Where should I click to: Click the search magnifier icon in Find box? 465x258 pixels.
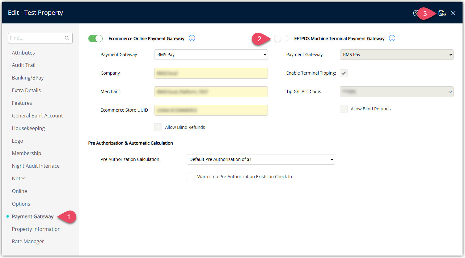click(x=67, y=38)
